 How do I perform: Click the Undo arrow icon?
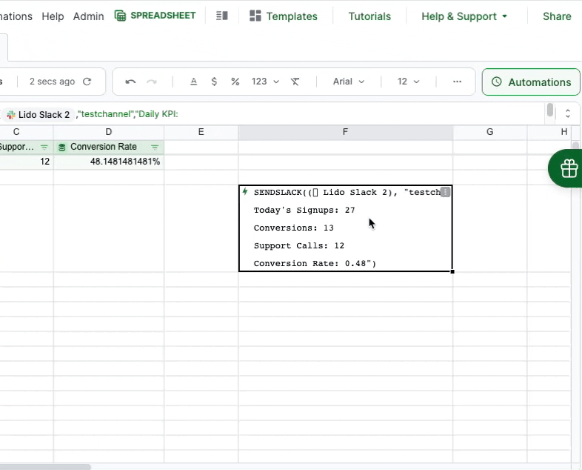[x=130, y=82]
